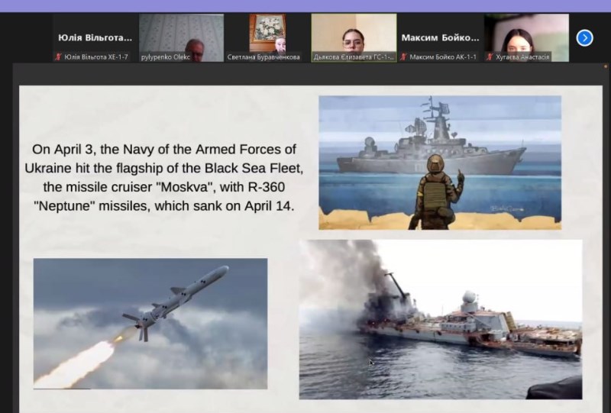
Task: Open pylypenko Oleks video tile
Action: [x=181, y=38]
